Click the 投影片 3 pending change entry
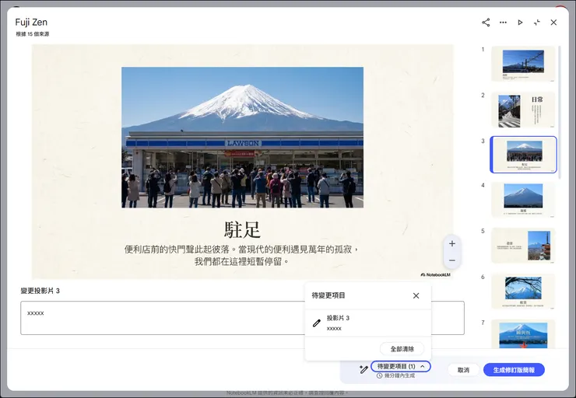Viewport: 576px width, 398px height. coord(367,323)
